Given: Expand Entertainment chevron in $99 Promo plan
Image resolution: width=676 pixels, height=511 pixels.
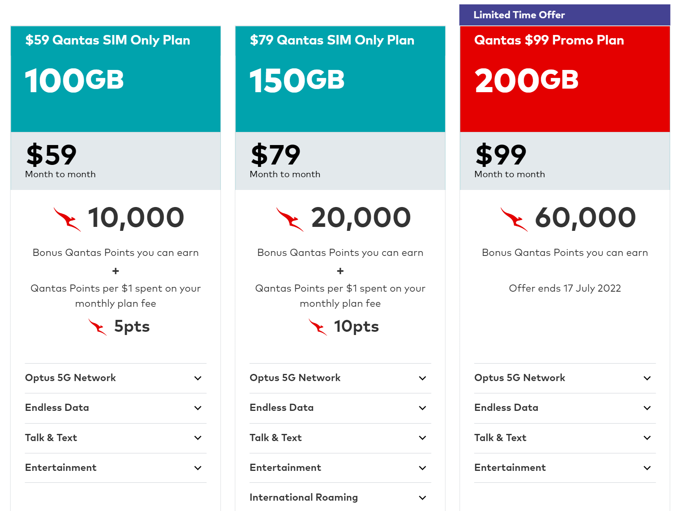Looking at the screenshot, I should coord(647,468).
